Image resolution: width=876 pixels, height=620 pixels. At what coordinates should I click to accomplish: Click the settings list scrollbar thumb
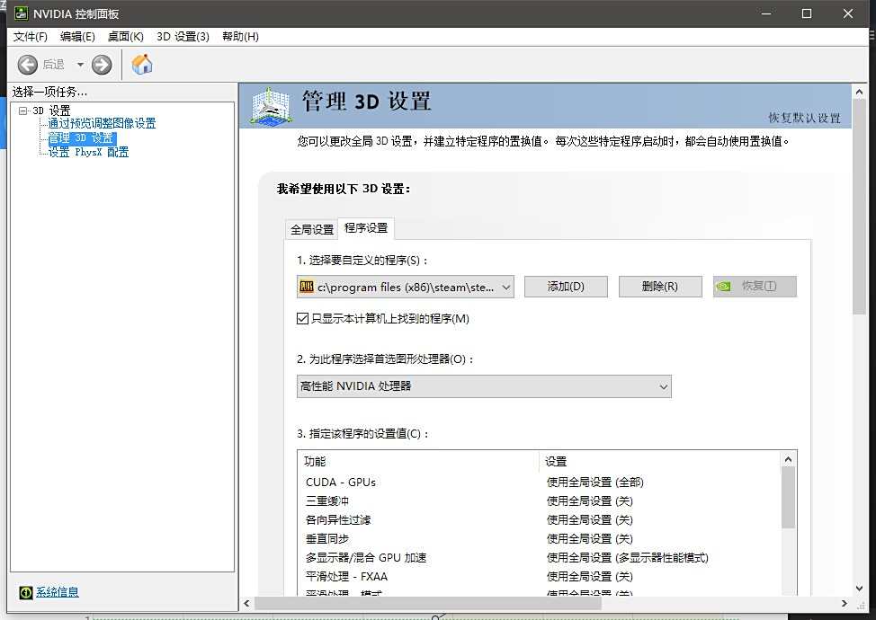coord(788,498)
